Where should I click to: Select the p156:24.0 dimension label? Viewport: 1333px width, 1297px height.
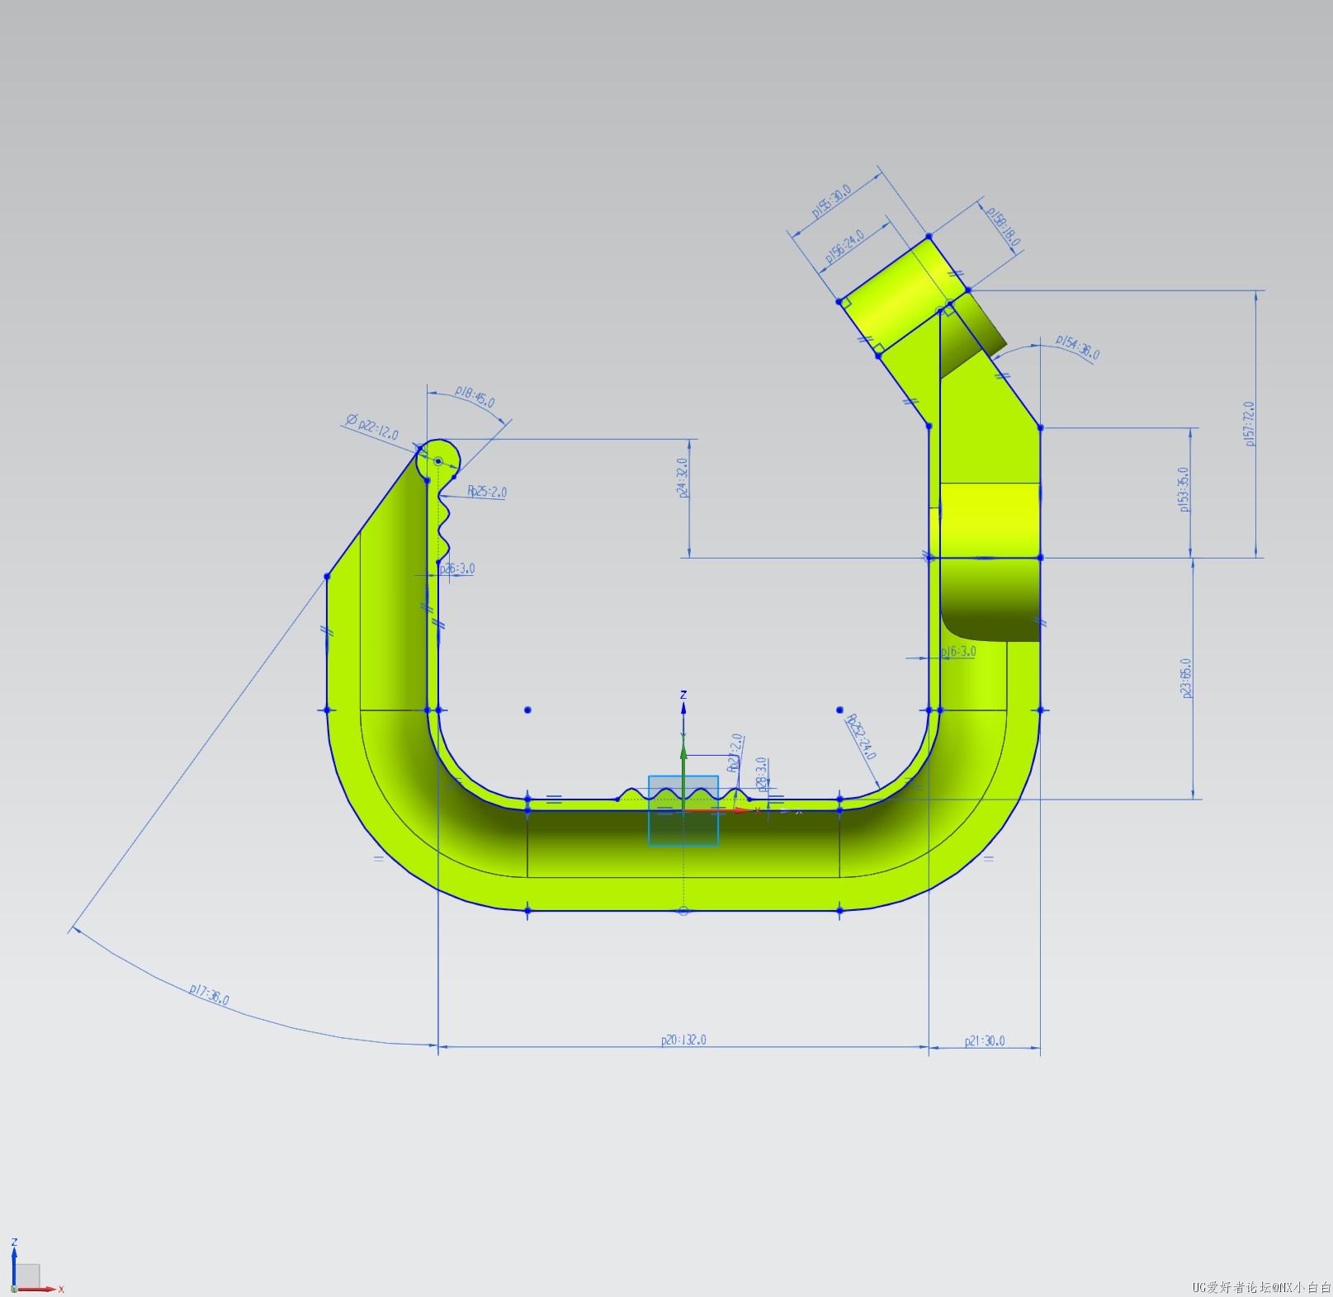click(845, 247)
